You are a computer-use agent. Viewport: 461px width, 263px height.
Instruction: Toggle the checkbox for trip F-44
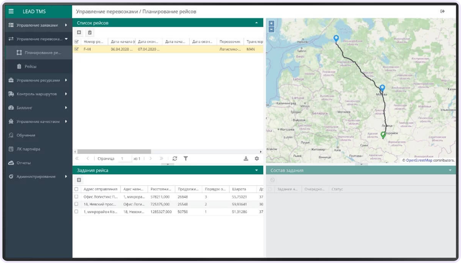point(76,49)
